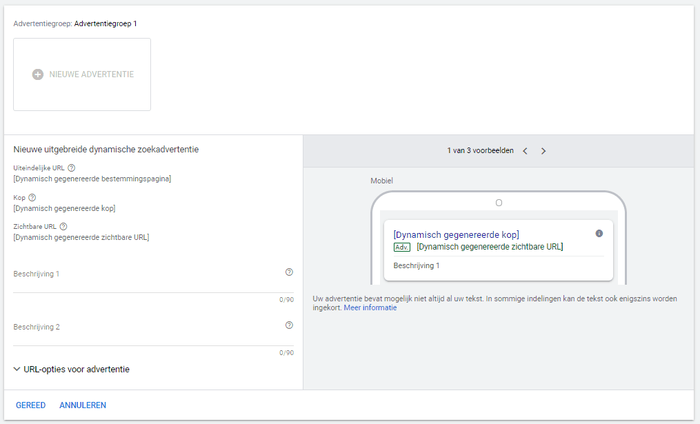Go to previous ad preview example
Viewport: 700px width, 424px height.
(x=525, y=151)
